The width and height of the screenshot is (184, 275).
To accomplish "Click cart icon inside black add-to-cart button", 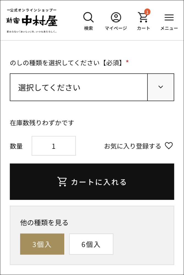I will pos(62,182).
